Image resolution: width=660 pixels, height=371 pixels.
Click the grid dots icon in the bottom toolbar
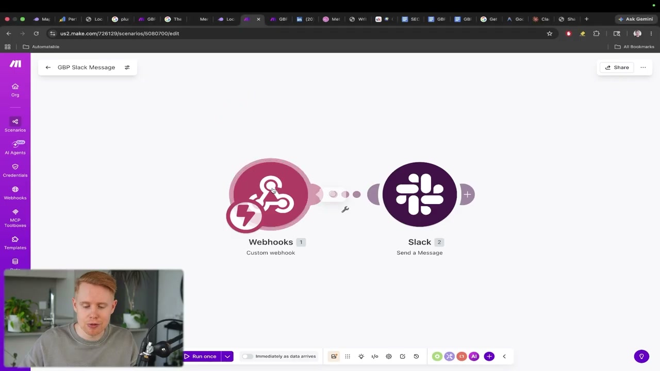click(x=348, y=356)
